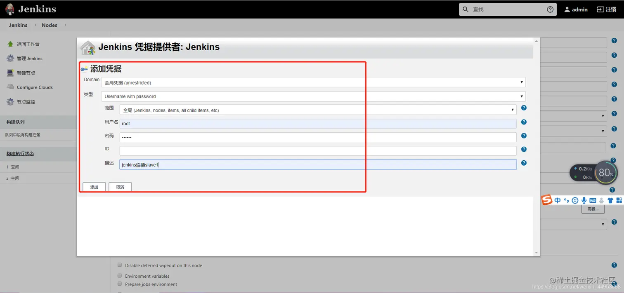This screenshot has width=624, height=293.
Task: Click the Jenkins wordmark in header
Action: coord(37,9)
